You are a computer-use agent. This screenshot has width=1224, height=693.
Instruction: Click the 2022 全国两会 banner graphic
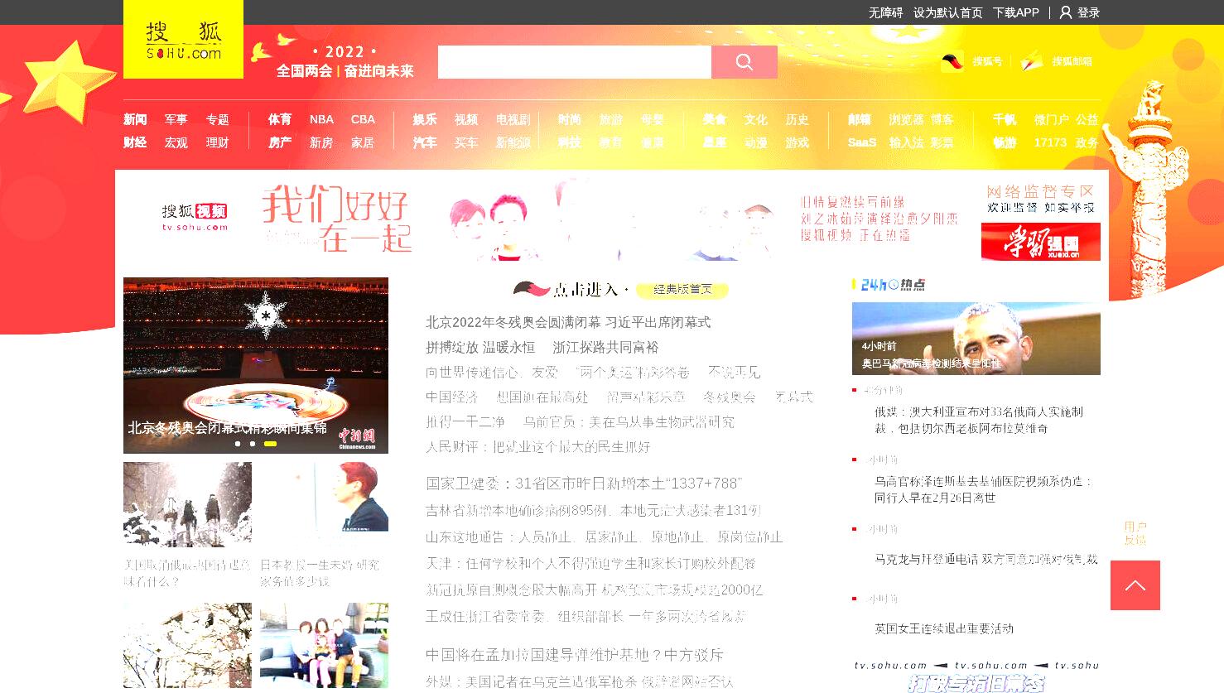pos(345,61)
